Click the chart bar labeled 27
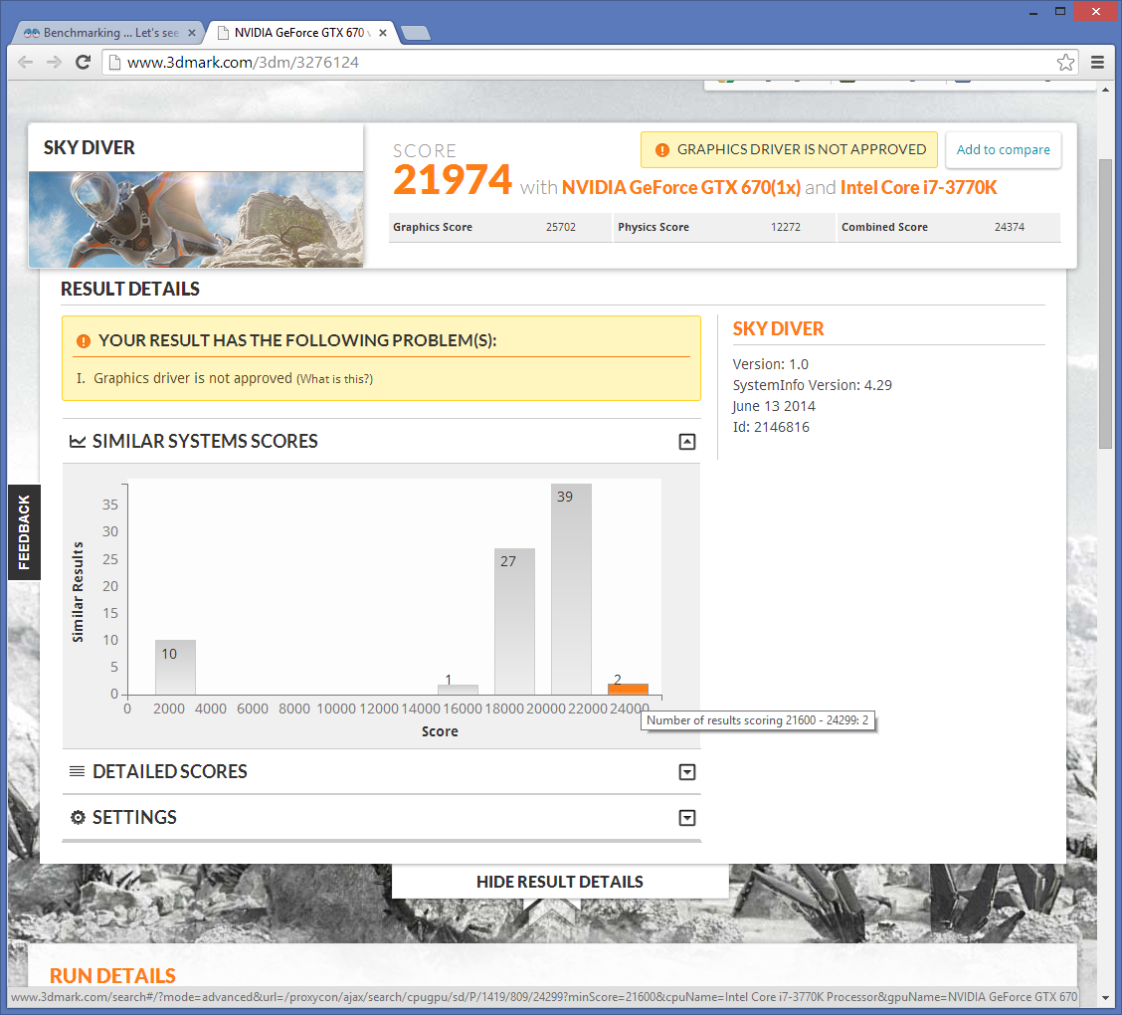The width and height of the screenshot is (1122, 1015). (x=514, y=621)
